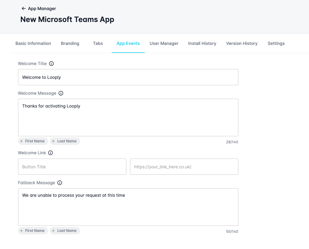This screenshot has height=249, width=309.
Task: Select the App Events tab
Action: [128, 43]
